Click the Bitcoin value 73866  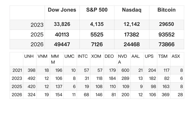tap(166, 44)
